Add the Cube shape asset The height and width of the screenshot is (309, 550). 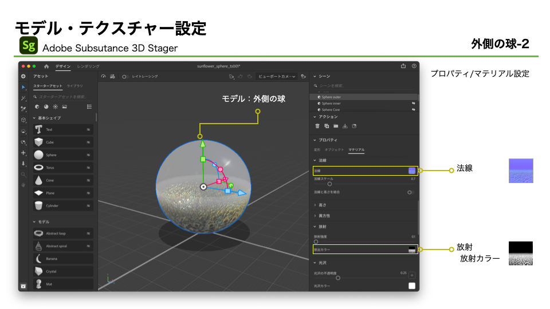pyautogui.click(x=63, y=142)
